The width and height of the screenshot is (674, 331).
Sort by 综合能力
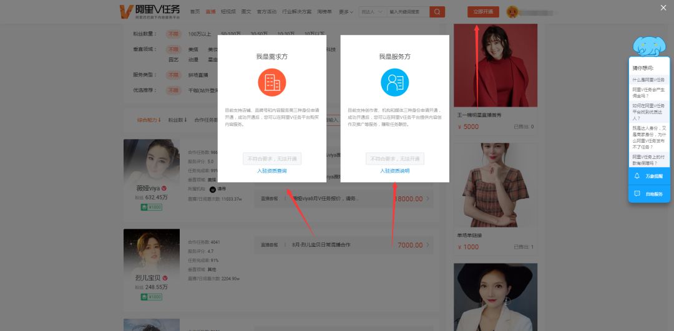pyautogui.click(x=149, y=120)
